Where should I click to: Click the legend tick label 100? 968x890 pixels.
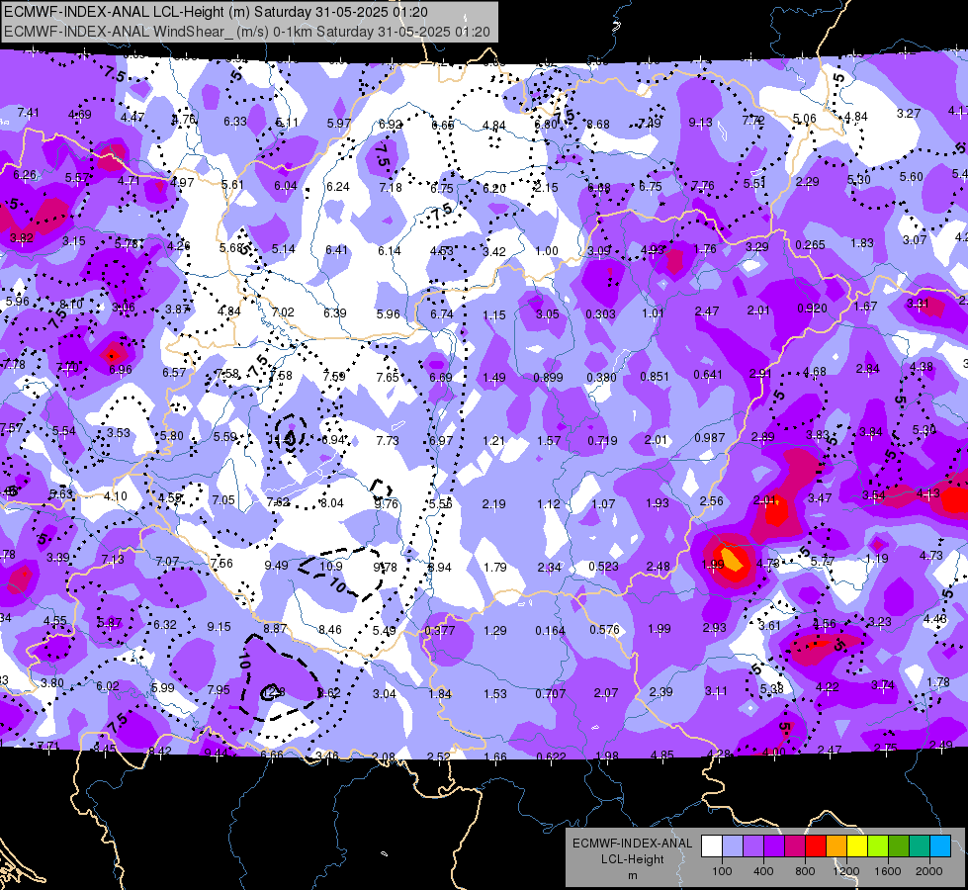(722, 871)
